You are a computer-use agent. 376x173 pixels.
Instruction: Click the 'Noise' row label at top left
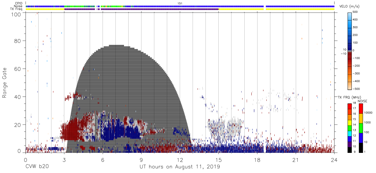tap(18, 6)
